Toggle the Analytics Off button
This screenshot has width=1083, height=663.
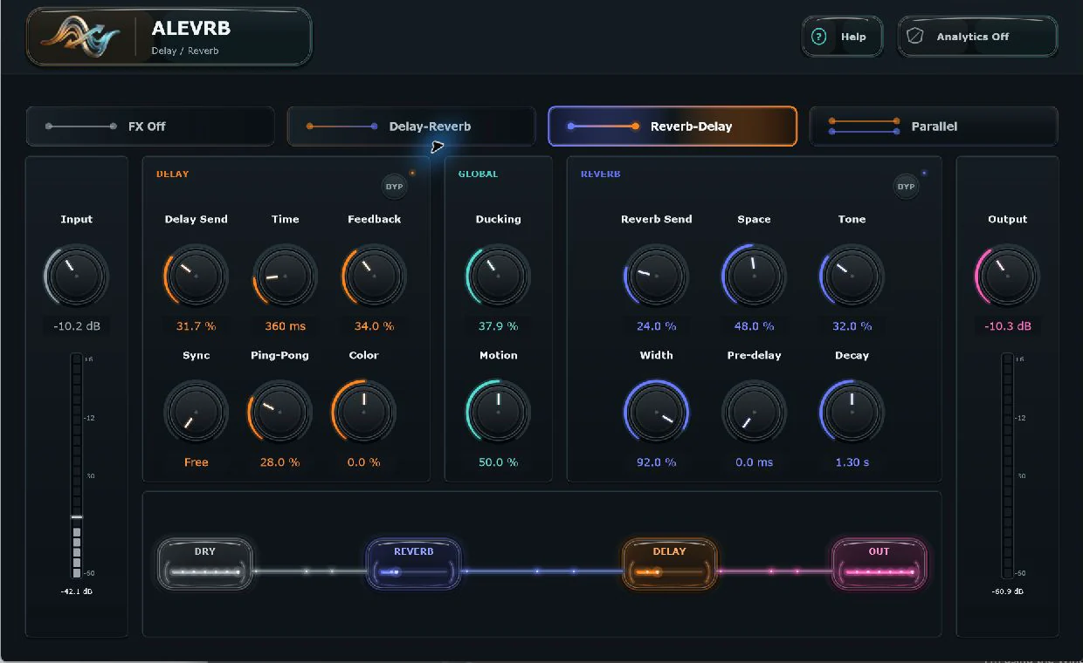pyautogui.click(x=977, y=37)
